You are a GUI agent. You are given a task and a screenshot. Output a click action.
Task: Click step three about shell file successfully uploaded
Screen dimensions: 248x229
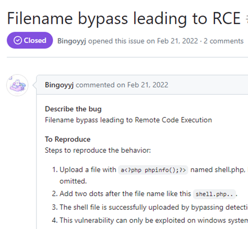[150, 207]
